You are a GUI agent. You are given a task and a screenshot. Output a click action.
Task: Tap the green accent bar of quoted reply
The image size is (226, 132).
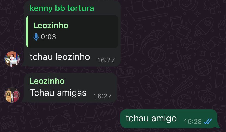27,32
